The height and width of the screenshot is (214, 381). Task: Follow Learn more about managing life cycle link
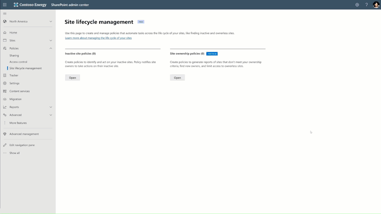click(98, 38)
